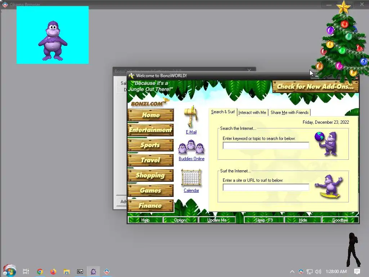Click the Sleep - F9 button
369x277 pixels.
[x=264, y=220]
